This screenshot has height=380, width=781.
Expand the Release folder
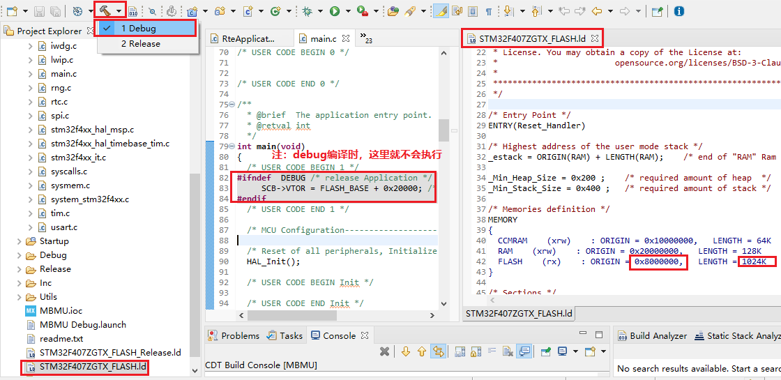pos(19,269)
